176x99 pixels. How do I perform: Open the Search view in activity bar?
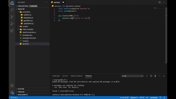tap(12, 10)
